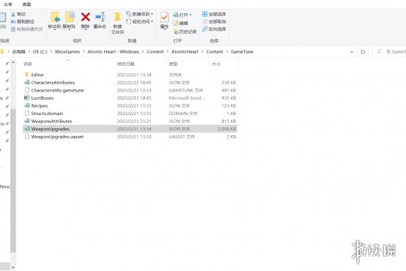Click the WeaponUpgrades.uasset file icon

coord(26,137)
